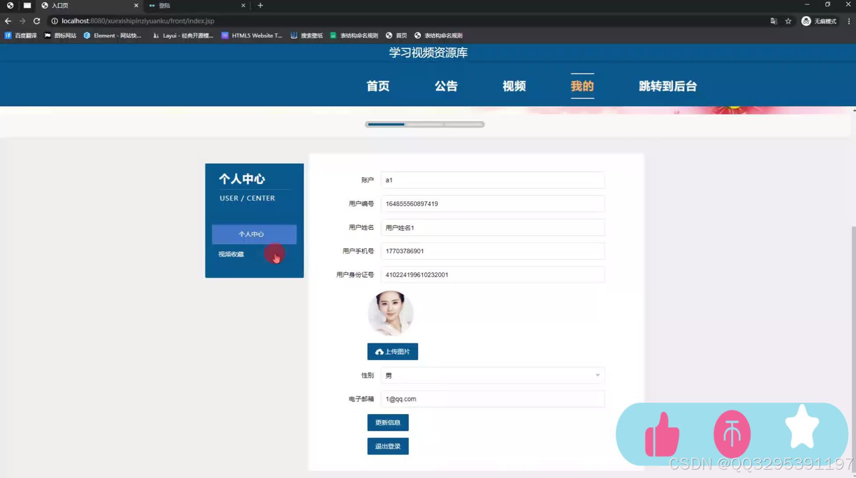
Task: Click the browser address bar URL
Action: (x=138, y=21)
